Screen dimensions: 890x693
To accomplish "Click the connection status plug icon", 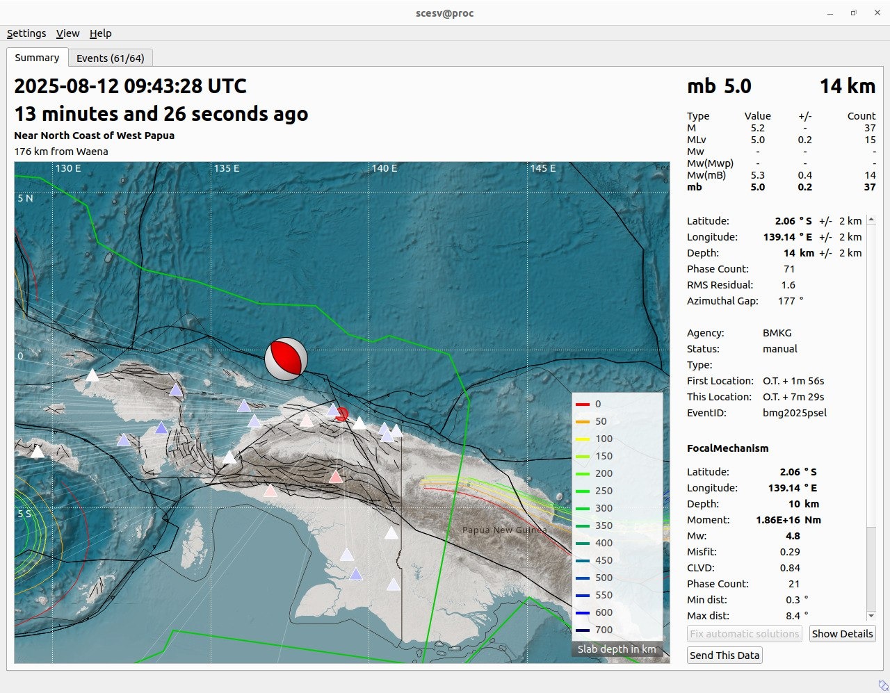I will pyautogui.click(x=883, y=685).
